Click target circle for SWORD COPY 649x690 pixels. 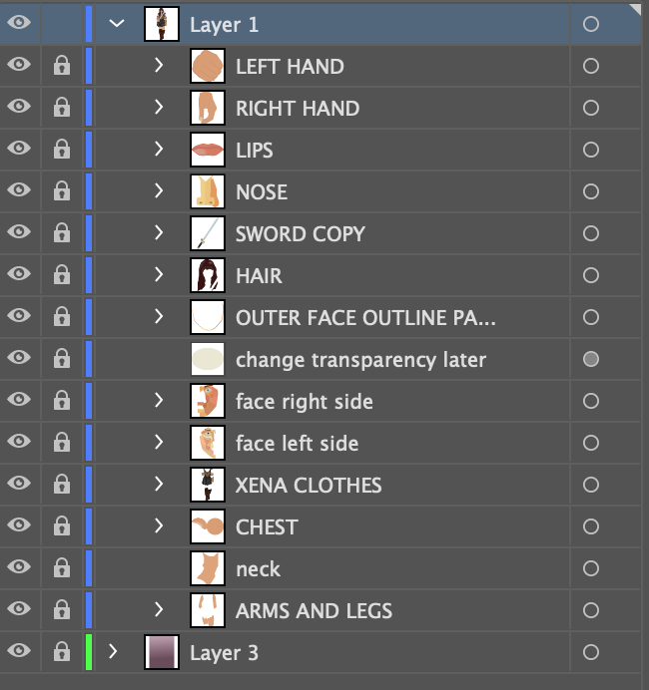coord(591,233)
